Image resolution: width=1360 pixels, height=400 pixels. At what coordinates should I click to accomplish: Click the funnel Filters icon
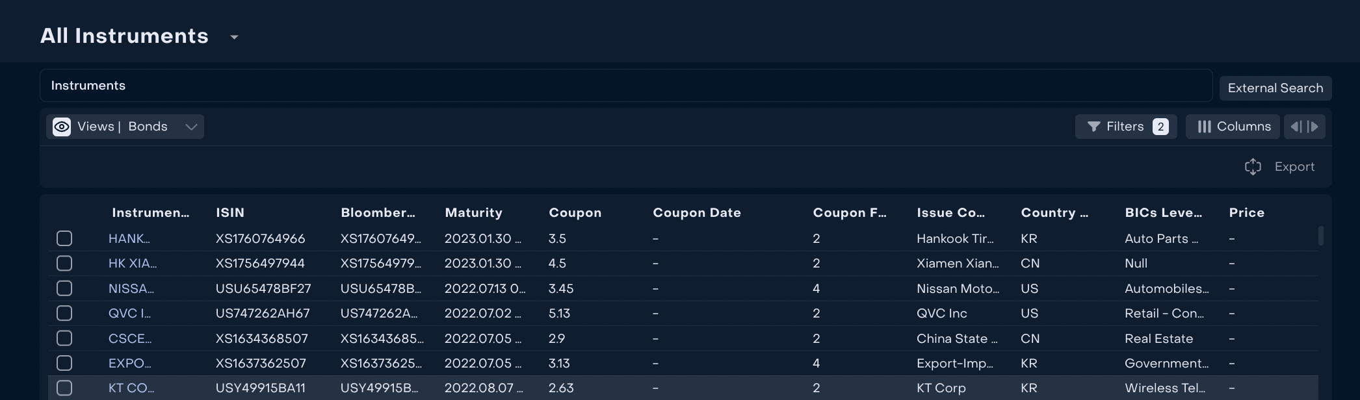point(1094,127)
